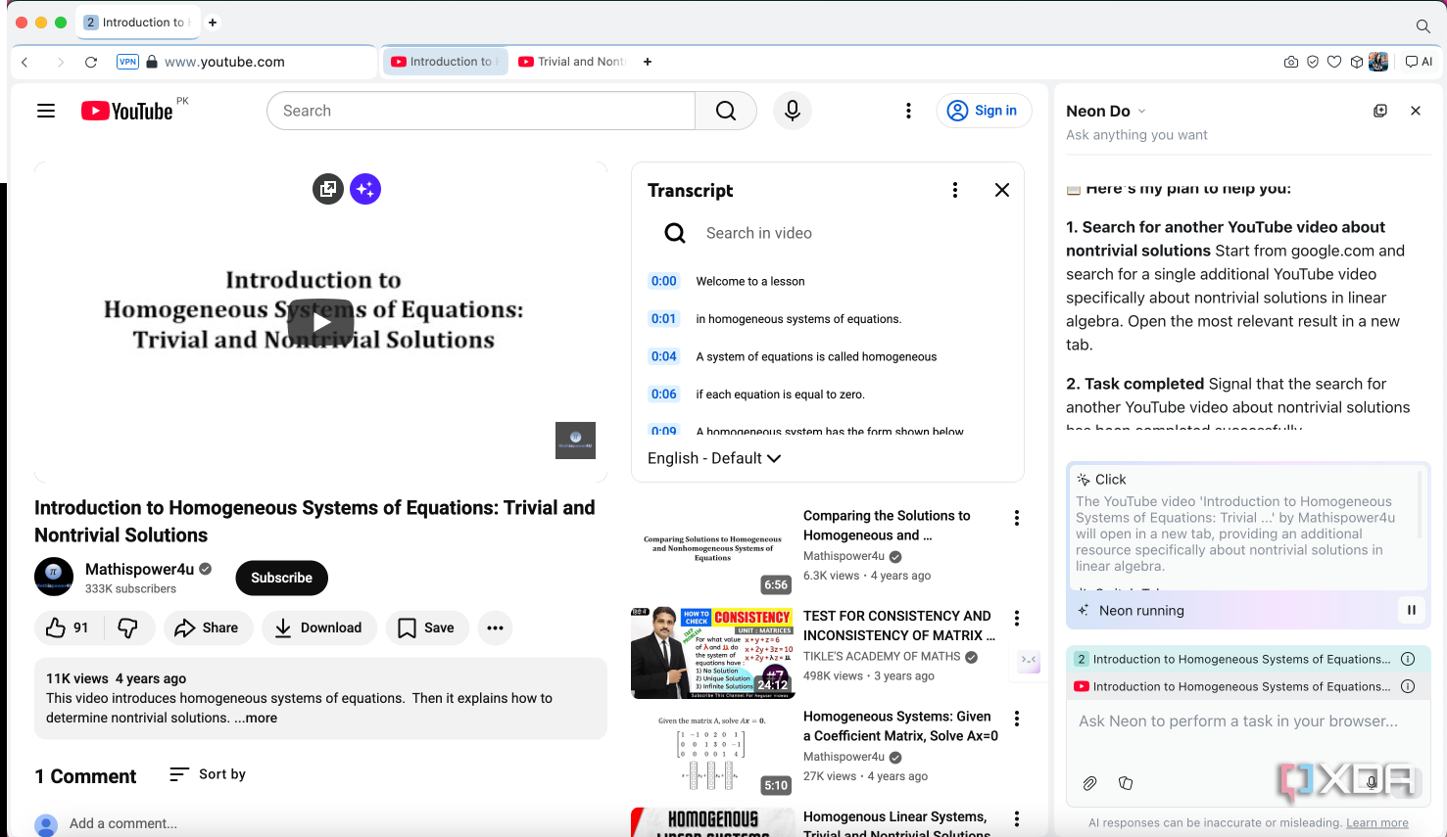Expand the English - Default language dropdown
The image size is (1447, 837).
714,458
